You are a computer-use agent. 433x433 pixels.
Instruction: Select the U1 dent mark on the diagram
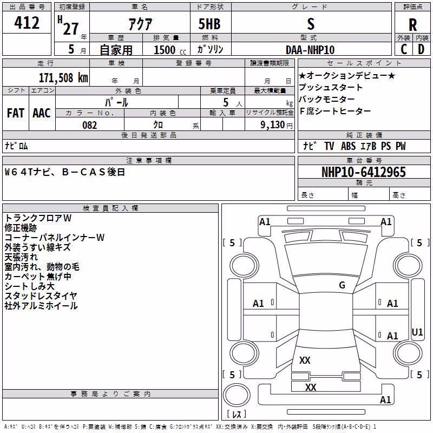pyautogui.click(x=417, y=332)
